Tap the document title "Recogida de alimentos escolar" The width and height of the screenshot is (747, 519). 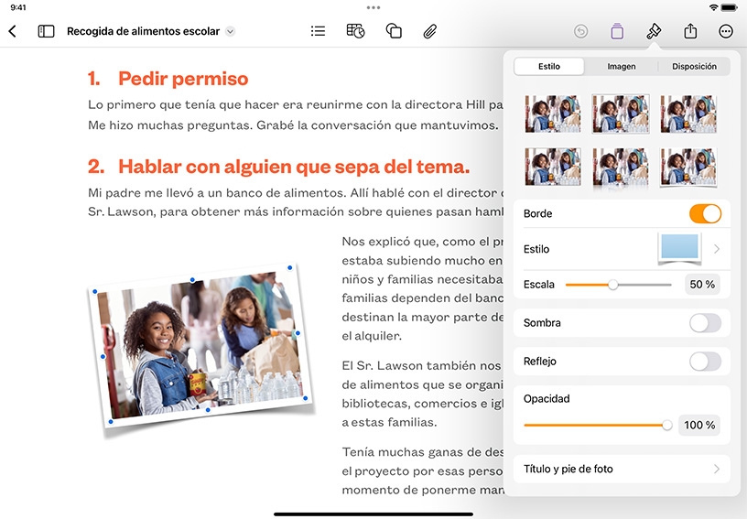coord(143,31)
